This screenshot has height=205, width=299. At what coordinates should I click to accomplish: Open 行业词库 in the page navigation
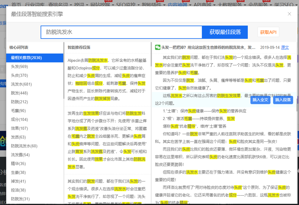click(x=35, y=4)
